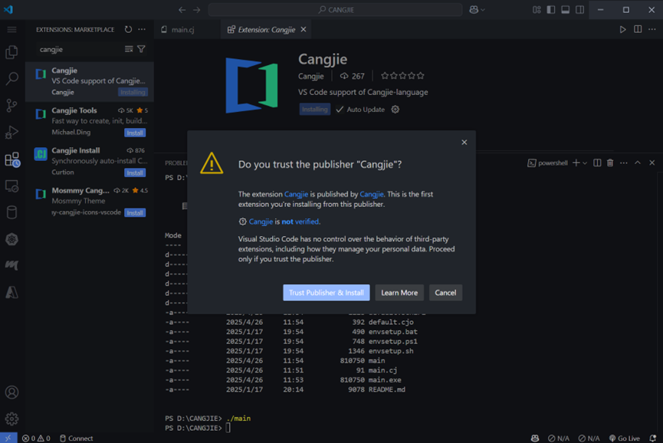Open Cangjie publisher link in dialog

(x=371, y=194)
